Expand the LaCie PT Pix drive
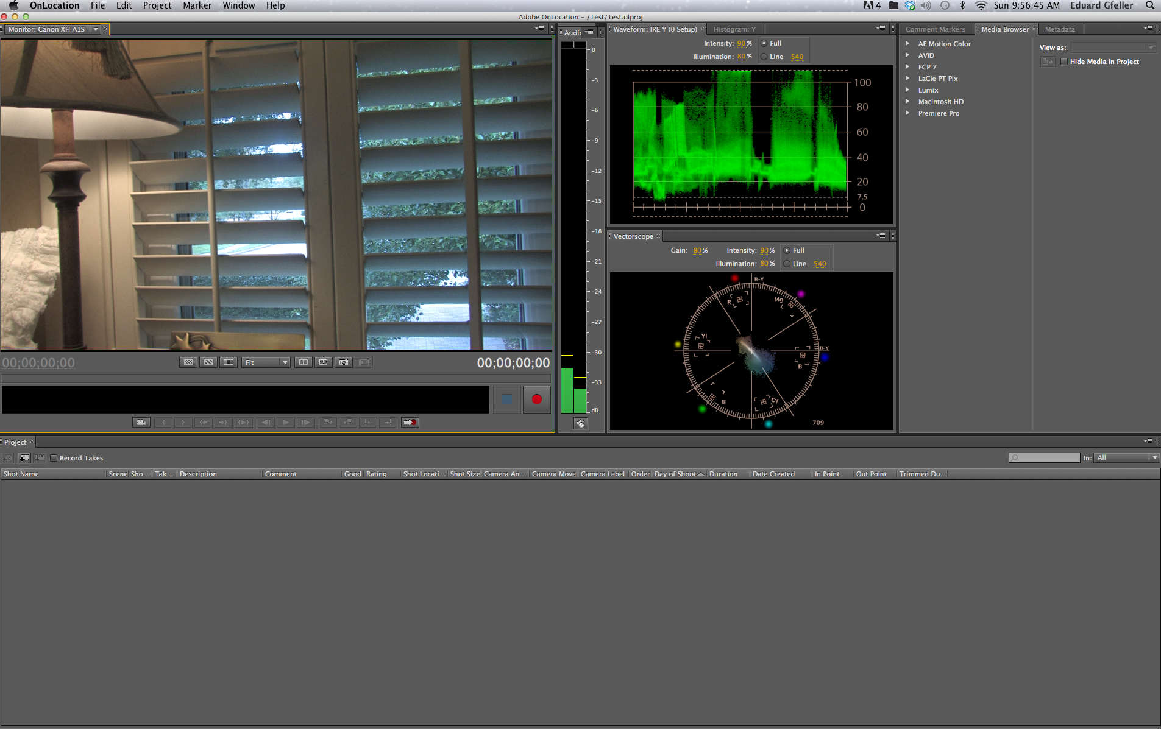1161x729 pixels. pyautogui.click(x=907, y=79)
